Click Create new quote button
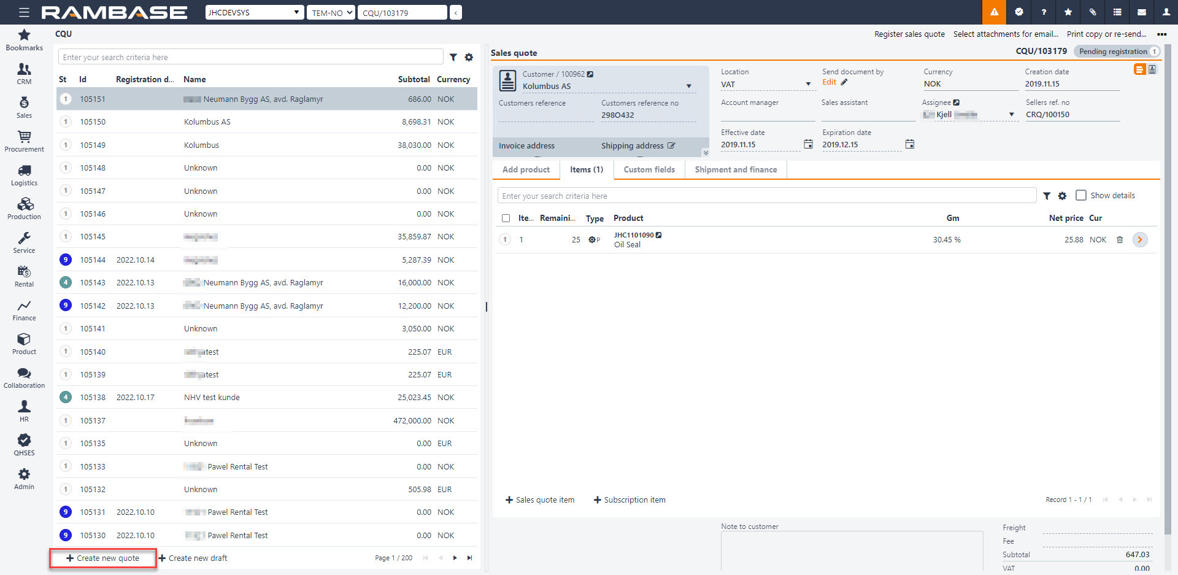This screenshot has width=1178, height=575. coord(103,558)
